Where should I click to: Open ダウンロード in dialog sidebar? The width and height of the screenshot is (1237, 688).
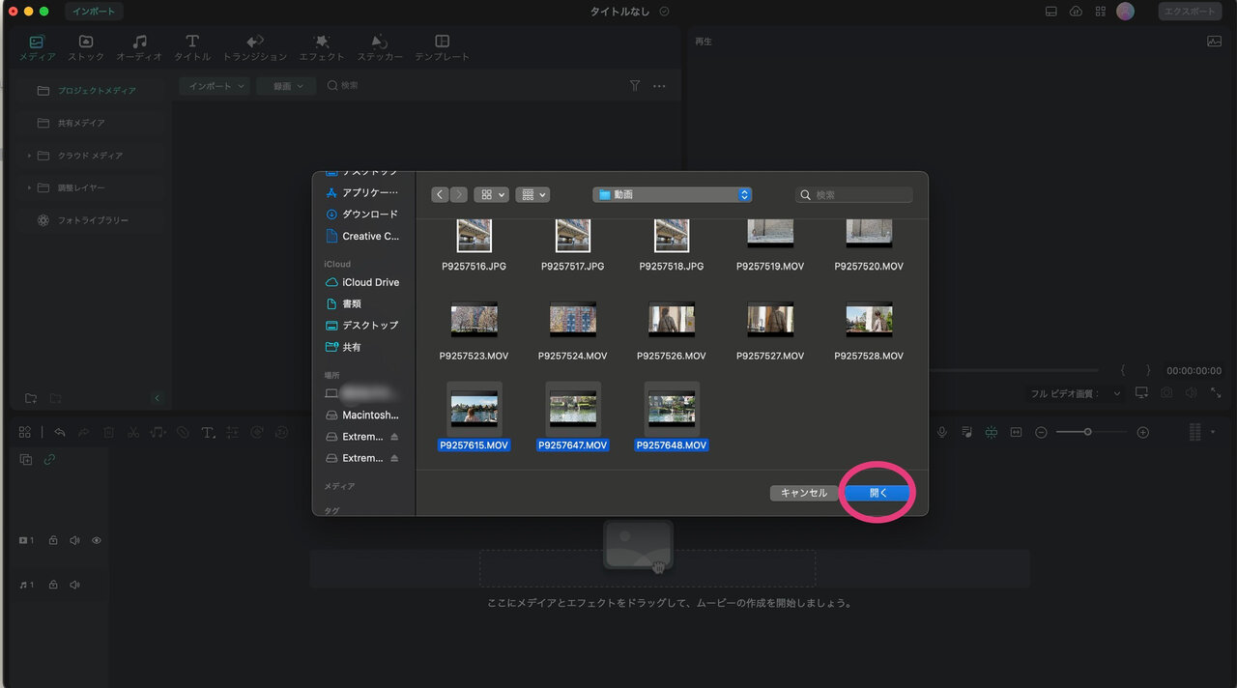(x=363, y=214)
